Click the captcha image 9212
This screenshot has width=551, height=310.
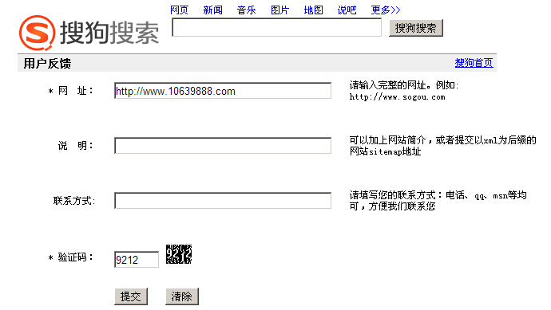[179, 254]
